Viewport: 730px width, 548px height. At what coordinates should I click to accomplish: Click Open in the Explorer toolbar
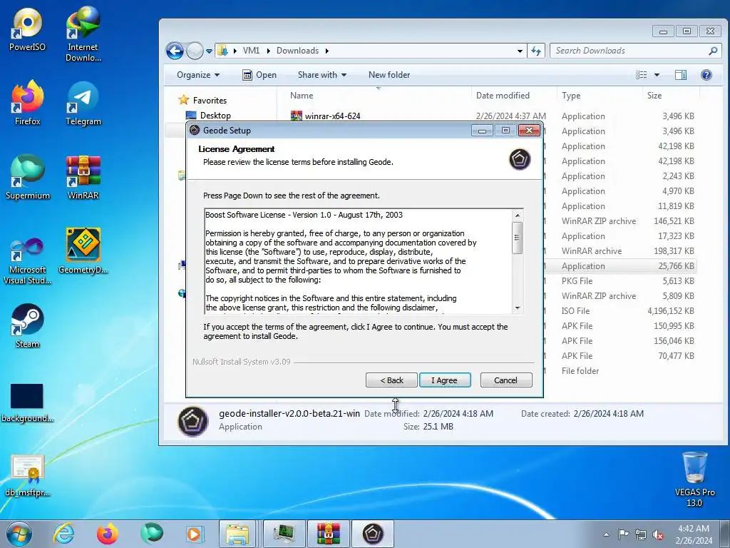coord(259,75)
